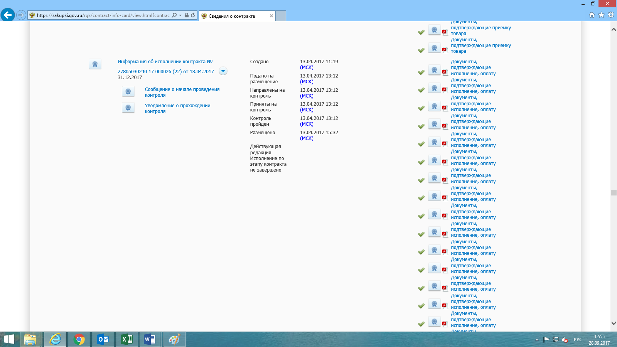Switch to Internet Explorer on the taskbar
Image resolution: width=617 pixels, height=347 pixels.
pyautogui.click(x=55, y=340)
